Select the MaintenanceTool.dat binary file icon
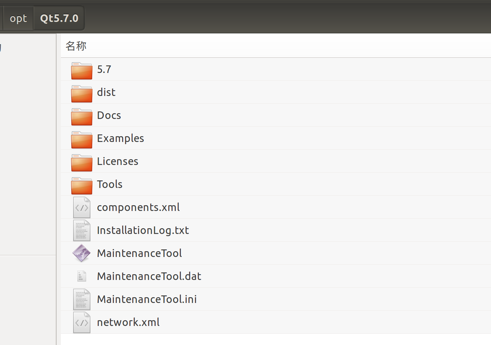 pyautogui.click(x=82, y=276)
